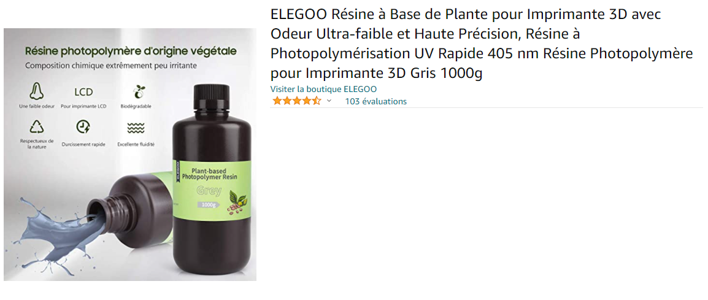This screenshot has width=708, height=300.
Task: Click the Grey text on the label
Action: point(209,191)
